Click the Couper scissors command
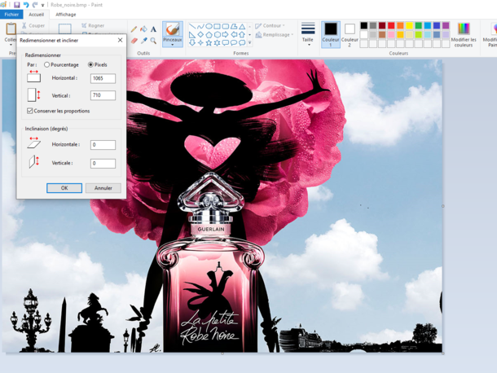 click(x=33, y=25)
